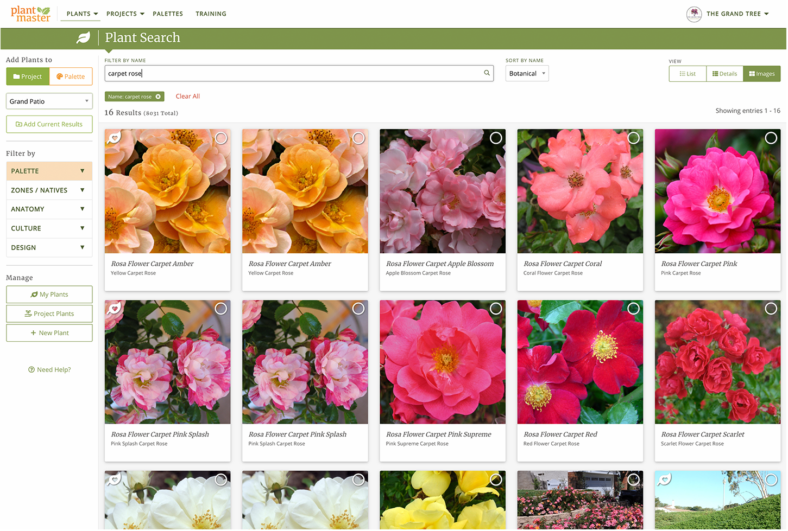
Task: Click 'Coral Flower Carpet Rose' common name
Action: click(x=553, y=273)
